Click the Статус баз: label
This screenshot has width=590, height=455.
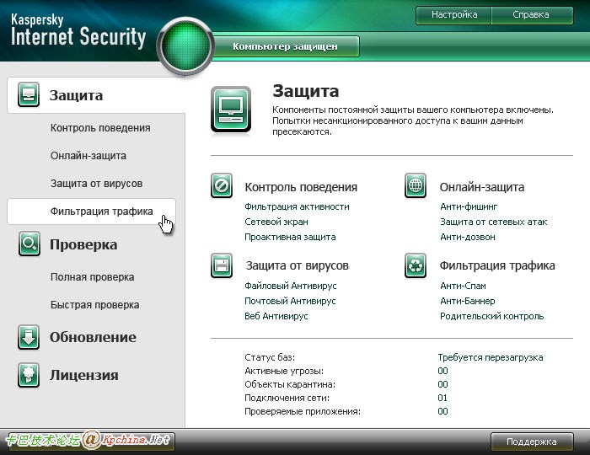click(270, 357)
